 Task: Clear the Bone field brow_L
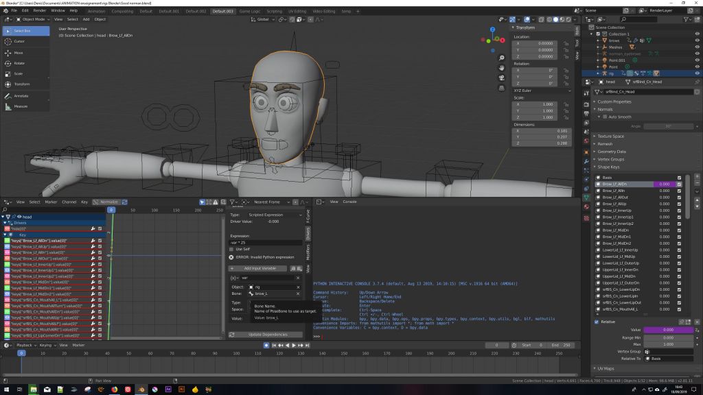click(298, 294)
